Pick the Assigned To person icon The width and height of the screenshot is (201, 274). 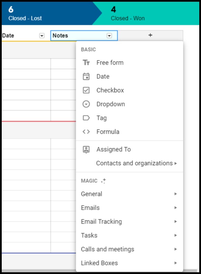(x=86, y=149)
